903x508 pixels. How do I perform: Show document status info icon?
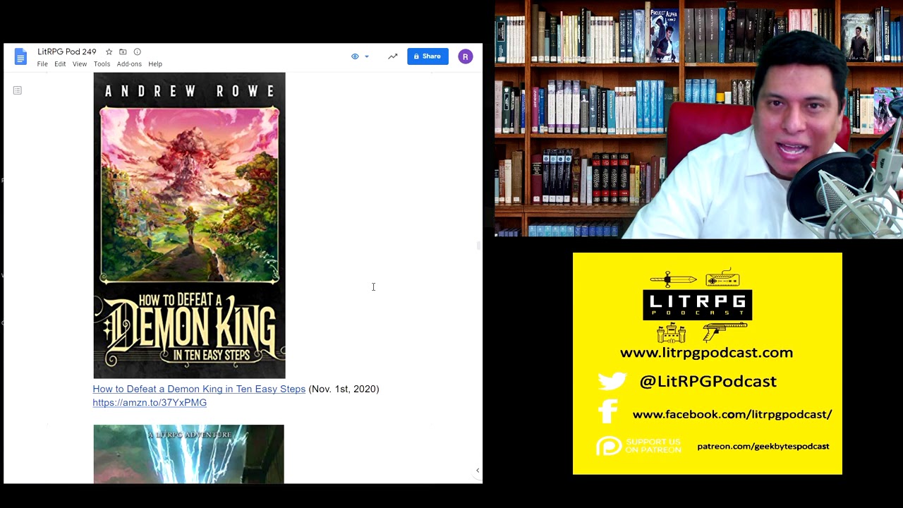click(137, 52)
